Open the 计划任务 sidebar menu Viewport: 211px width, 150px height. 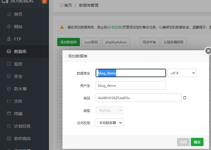24,126
